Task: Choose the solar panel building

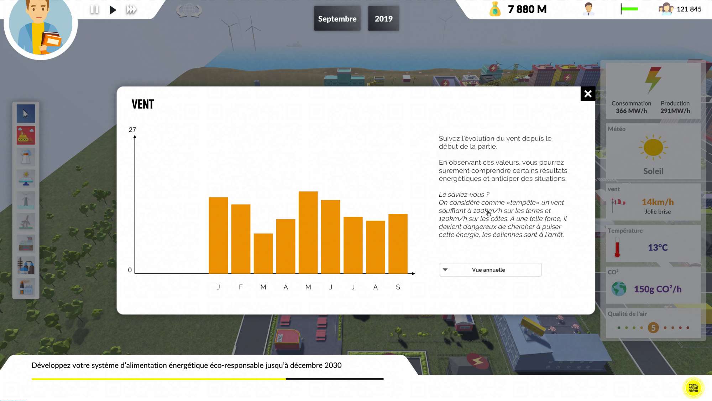Action: click(26, 179)
